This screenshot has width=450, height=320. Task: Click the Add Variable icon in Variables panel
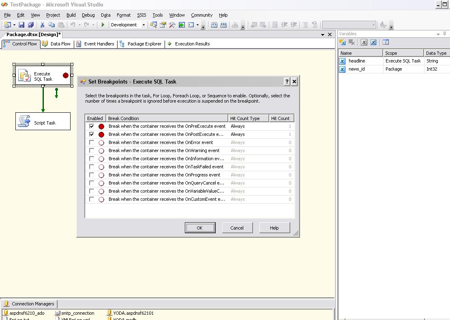coord(343,42)
